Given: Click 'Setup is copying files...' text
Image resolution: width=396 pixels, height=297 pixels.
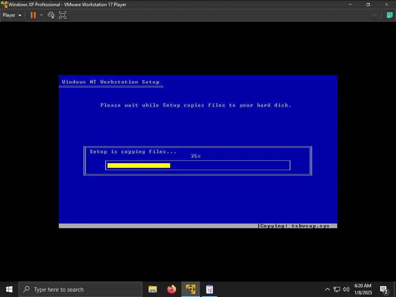Looking at the screenshot, I should tap(133, 152).
